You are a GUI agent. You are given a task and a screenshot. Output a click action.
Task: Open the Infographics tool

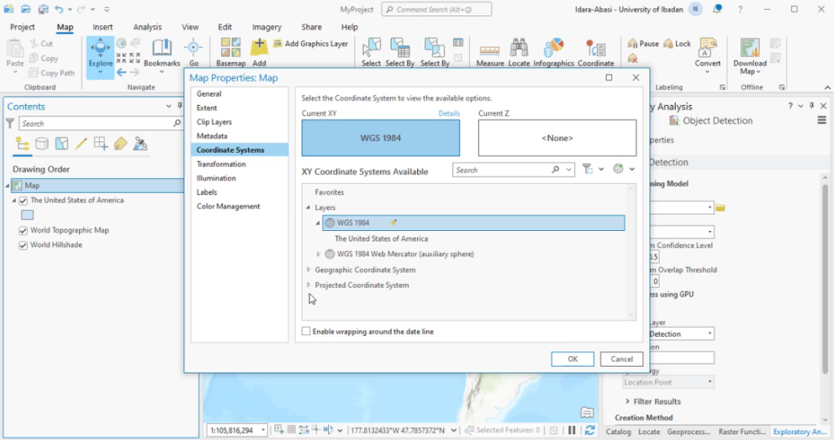pyautogui.click(x=553, y=53)
